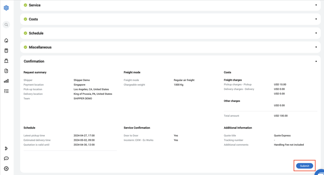Image resolution: width=324 pixels, height=175 pixels.
Task: Click the '1000 Kg' chargeable weight value
Action: 178,84
